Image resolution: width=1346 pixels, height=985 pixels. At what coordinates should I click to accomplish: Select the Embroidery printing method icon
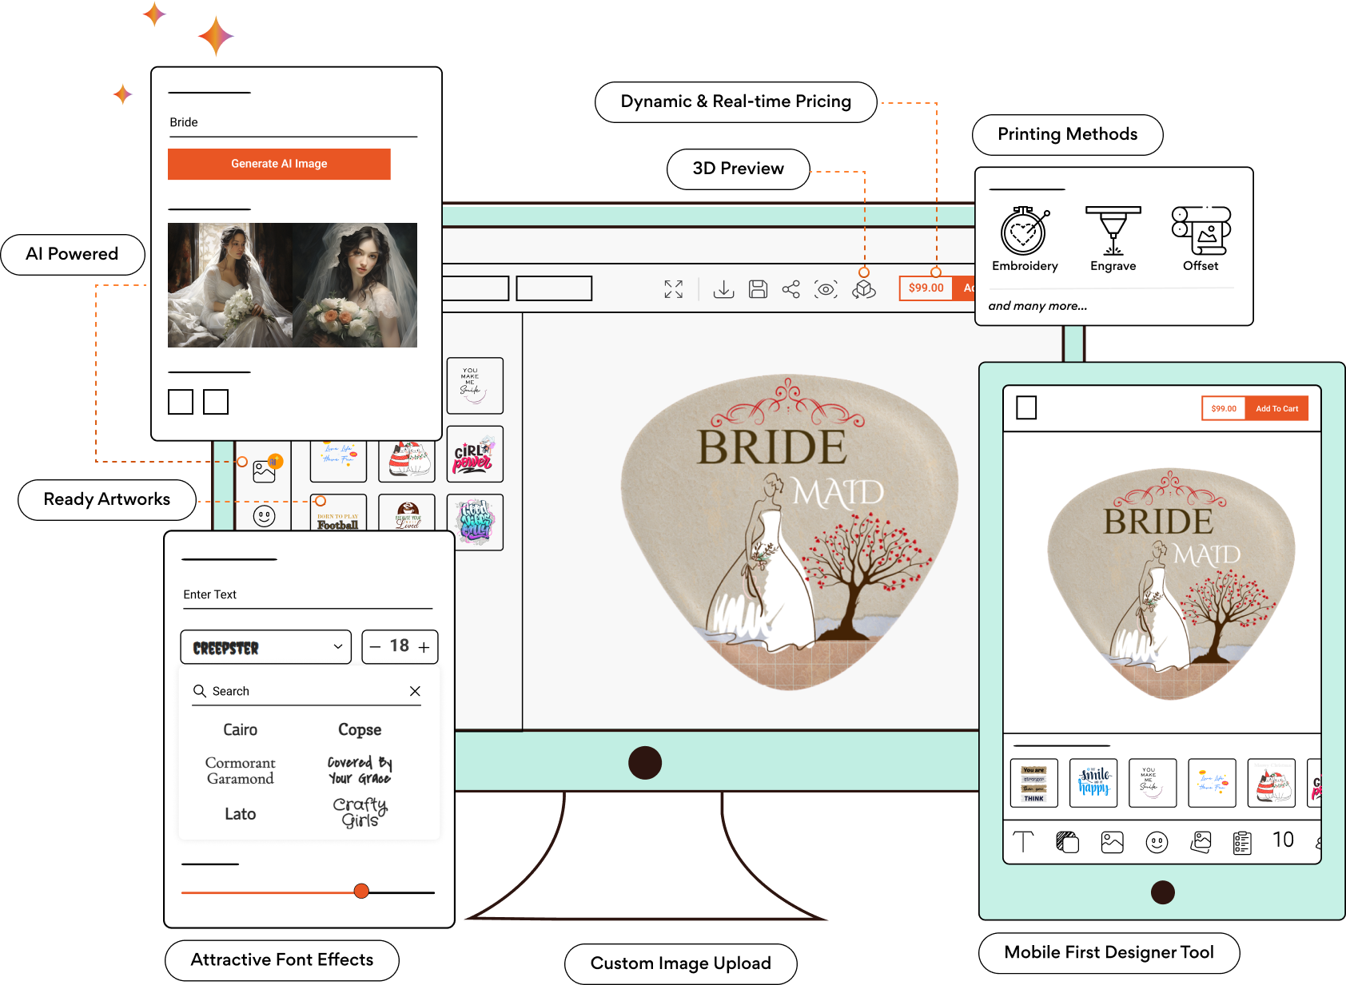pos(1024,232)
